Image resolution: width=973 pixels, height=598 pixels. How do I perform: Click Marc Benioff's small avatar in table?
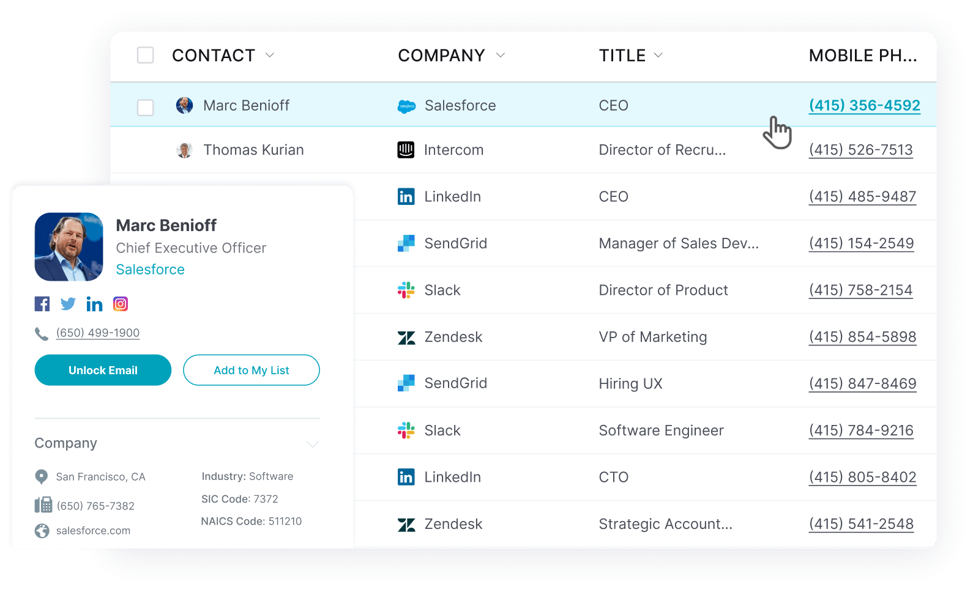coord(184,105)
